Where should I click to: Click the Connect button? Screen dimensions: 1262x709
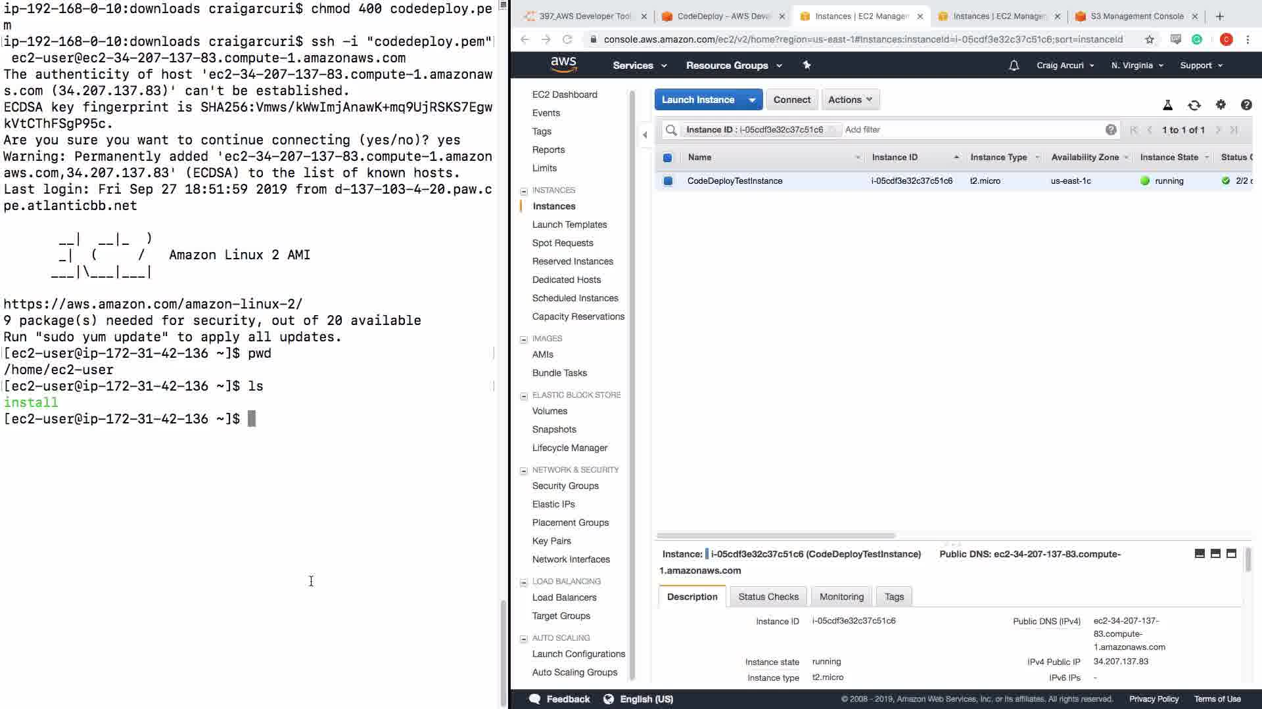[x=791, y=100]
